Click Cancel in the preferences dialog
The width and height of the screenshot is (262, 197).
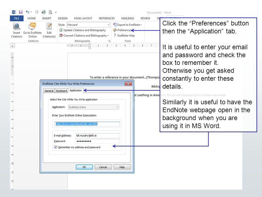tap(103, 167)
